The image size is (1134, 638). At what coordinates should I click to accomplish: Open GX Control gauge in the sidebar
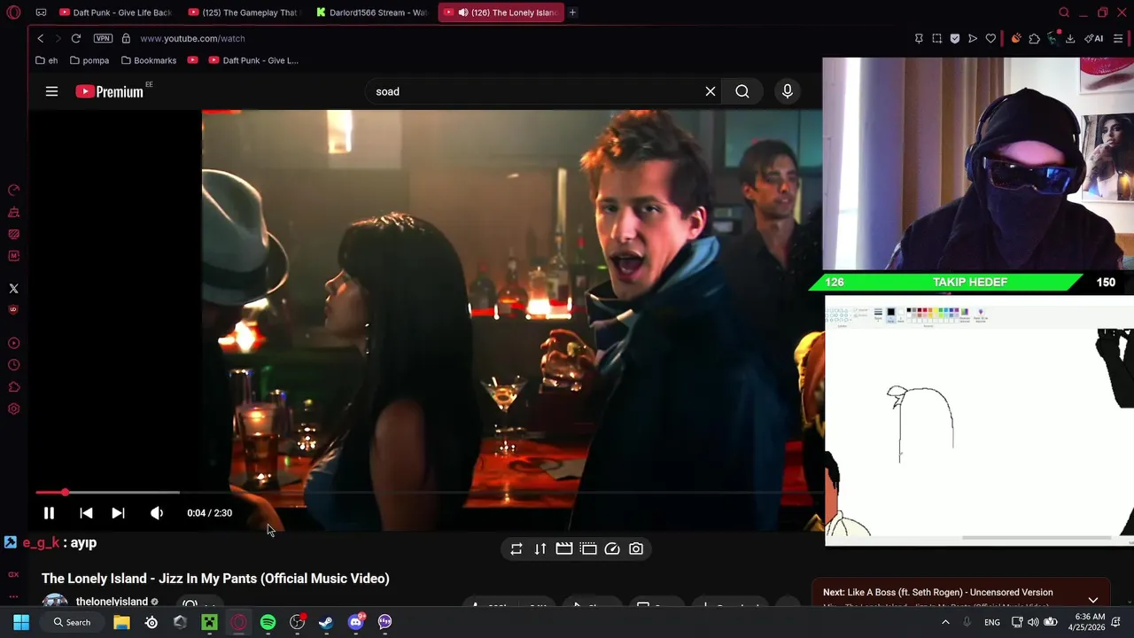pos(13,191)
